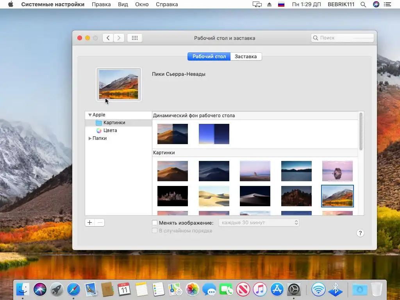Image resolution: width=400 pixels, height=300 pixels.
Task: Open Launchpad rocket icon in dock
Action: [x=57, y=289]
